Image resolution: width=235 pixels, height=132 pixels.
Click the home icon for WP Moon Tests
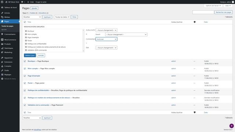click(x=6, y=2)
